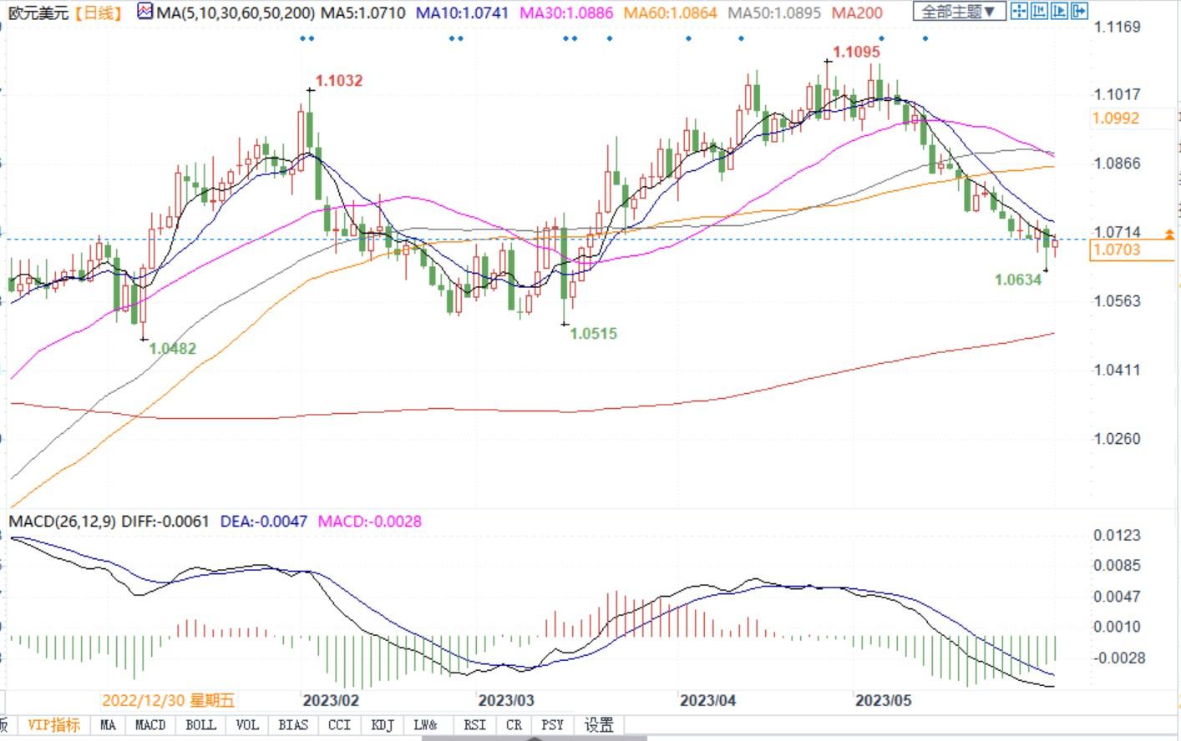Click the 1.1032 high price label
The image size is (1181, 741).
339,81
